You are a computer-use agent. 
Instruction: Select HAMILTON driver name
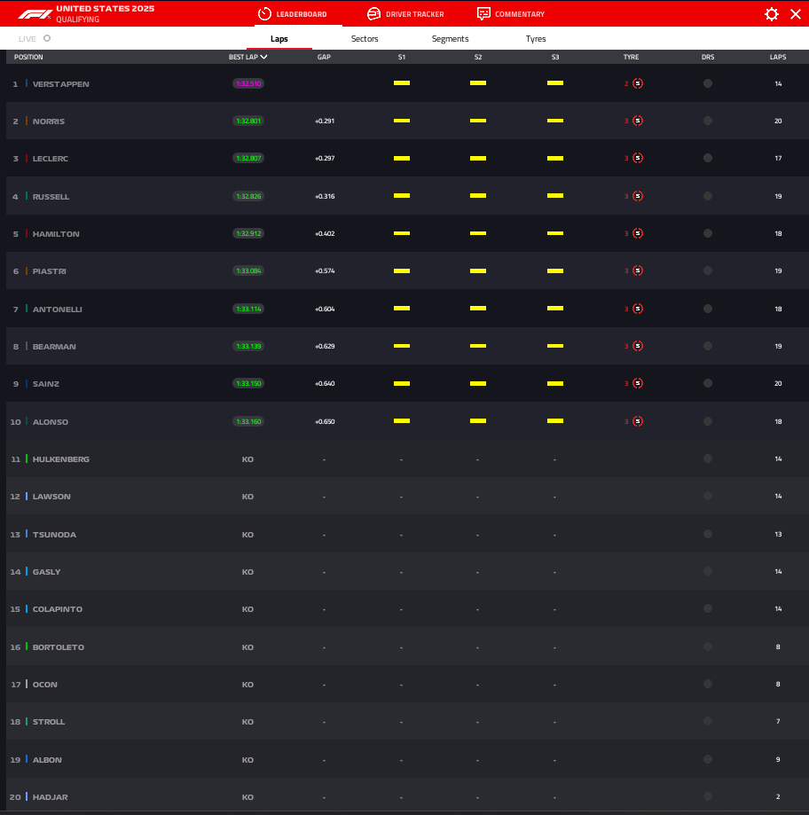pos(56,234)
